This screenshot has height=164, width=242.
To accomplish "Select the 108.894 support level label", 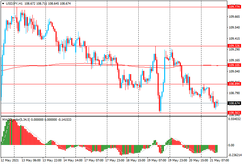I will (x=234, y=84).
